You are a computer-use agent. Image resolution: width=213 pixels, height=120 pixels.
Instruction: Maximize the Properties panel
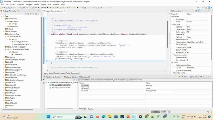(211, 11)
